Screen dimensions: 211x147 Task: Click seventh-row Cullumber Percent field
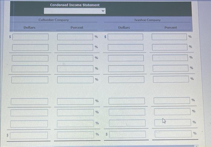coord(75,112)
